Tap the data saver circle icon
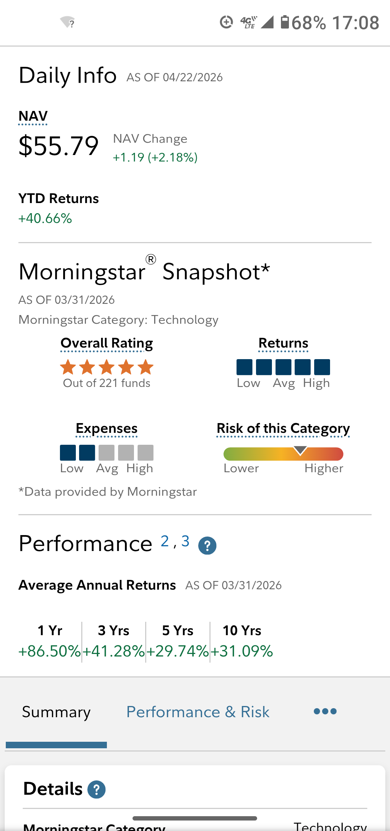Image resolution: width=390 pixels, height=831 pixels. pyautogui.click(x=226, y=22)
